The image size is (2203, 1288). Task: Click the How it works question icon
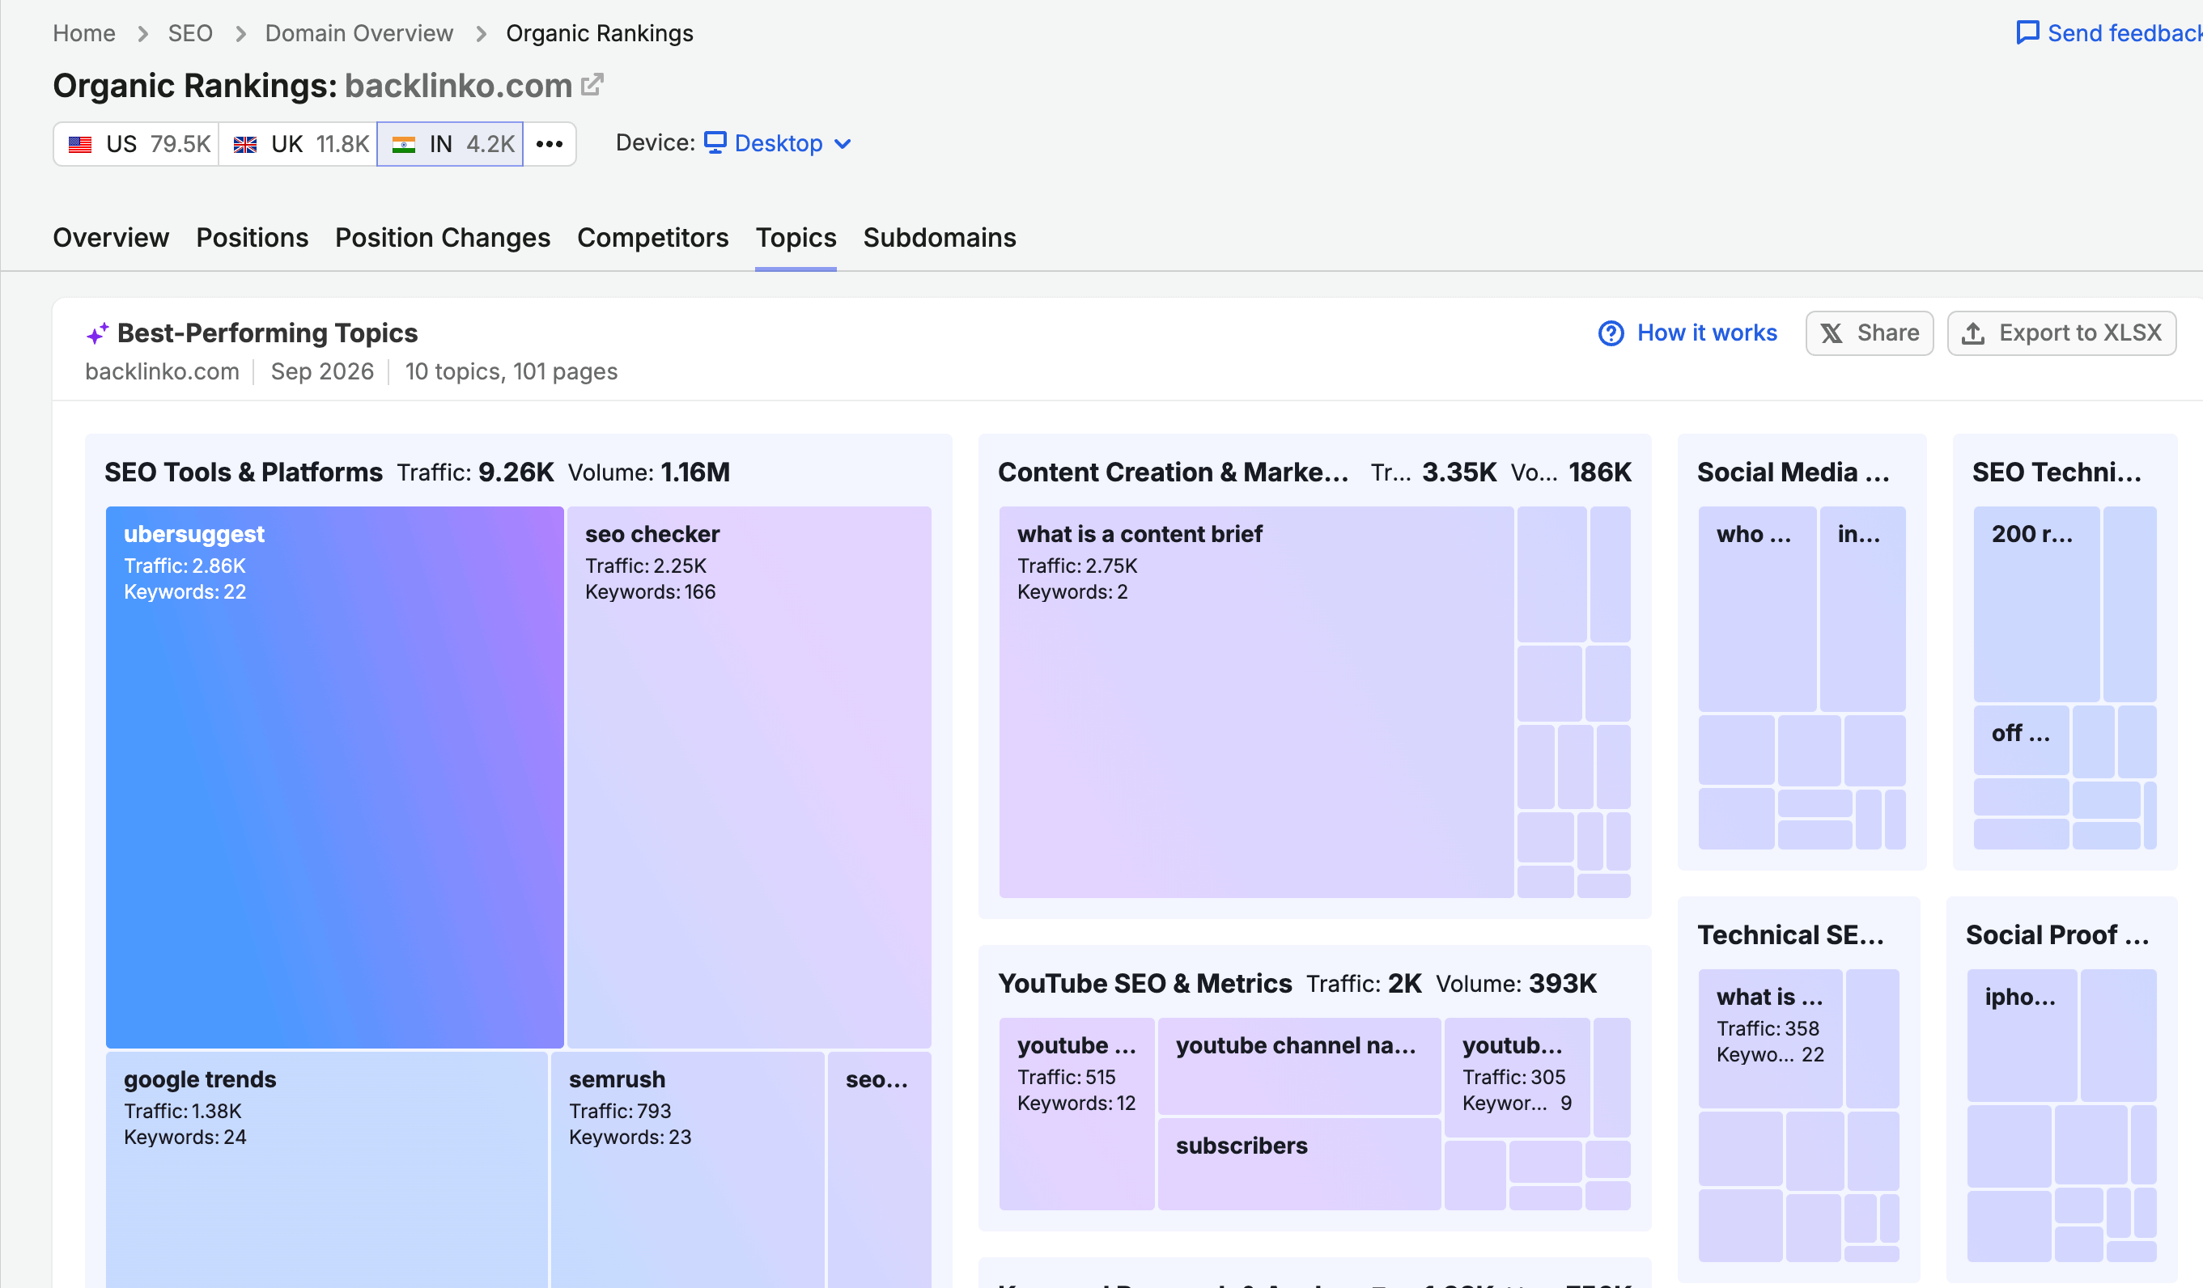1611,333
